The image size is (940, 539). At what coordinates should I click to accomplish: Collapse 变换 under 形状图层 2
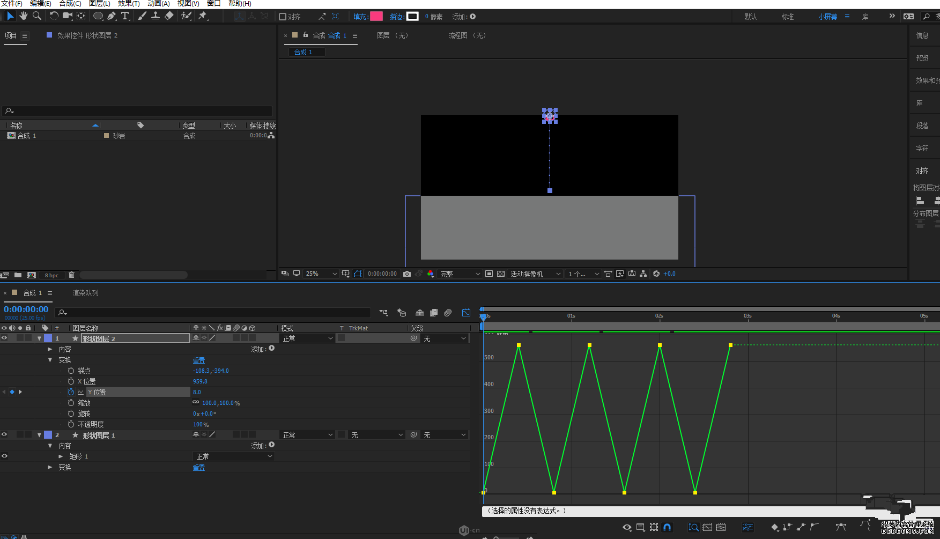[50, 360]
